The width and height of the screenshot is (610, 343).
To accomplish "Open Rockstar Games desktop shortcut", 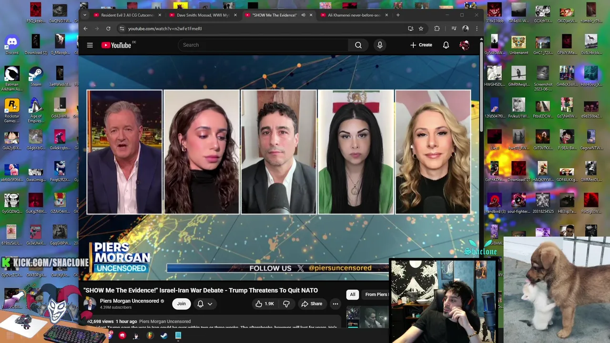I will [x=12, y=111].
